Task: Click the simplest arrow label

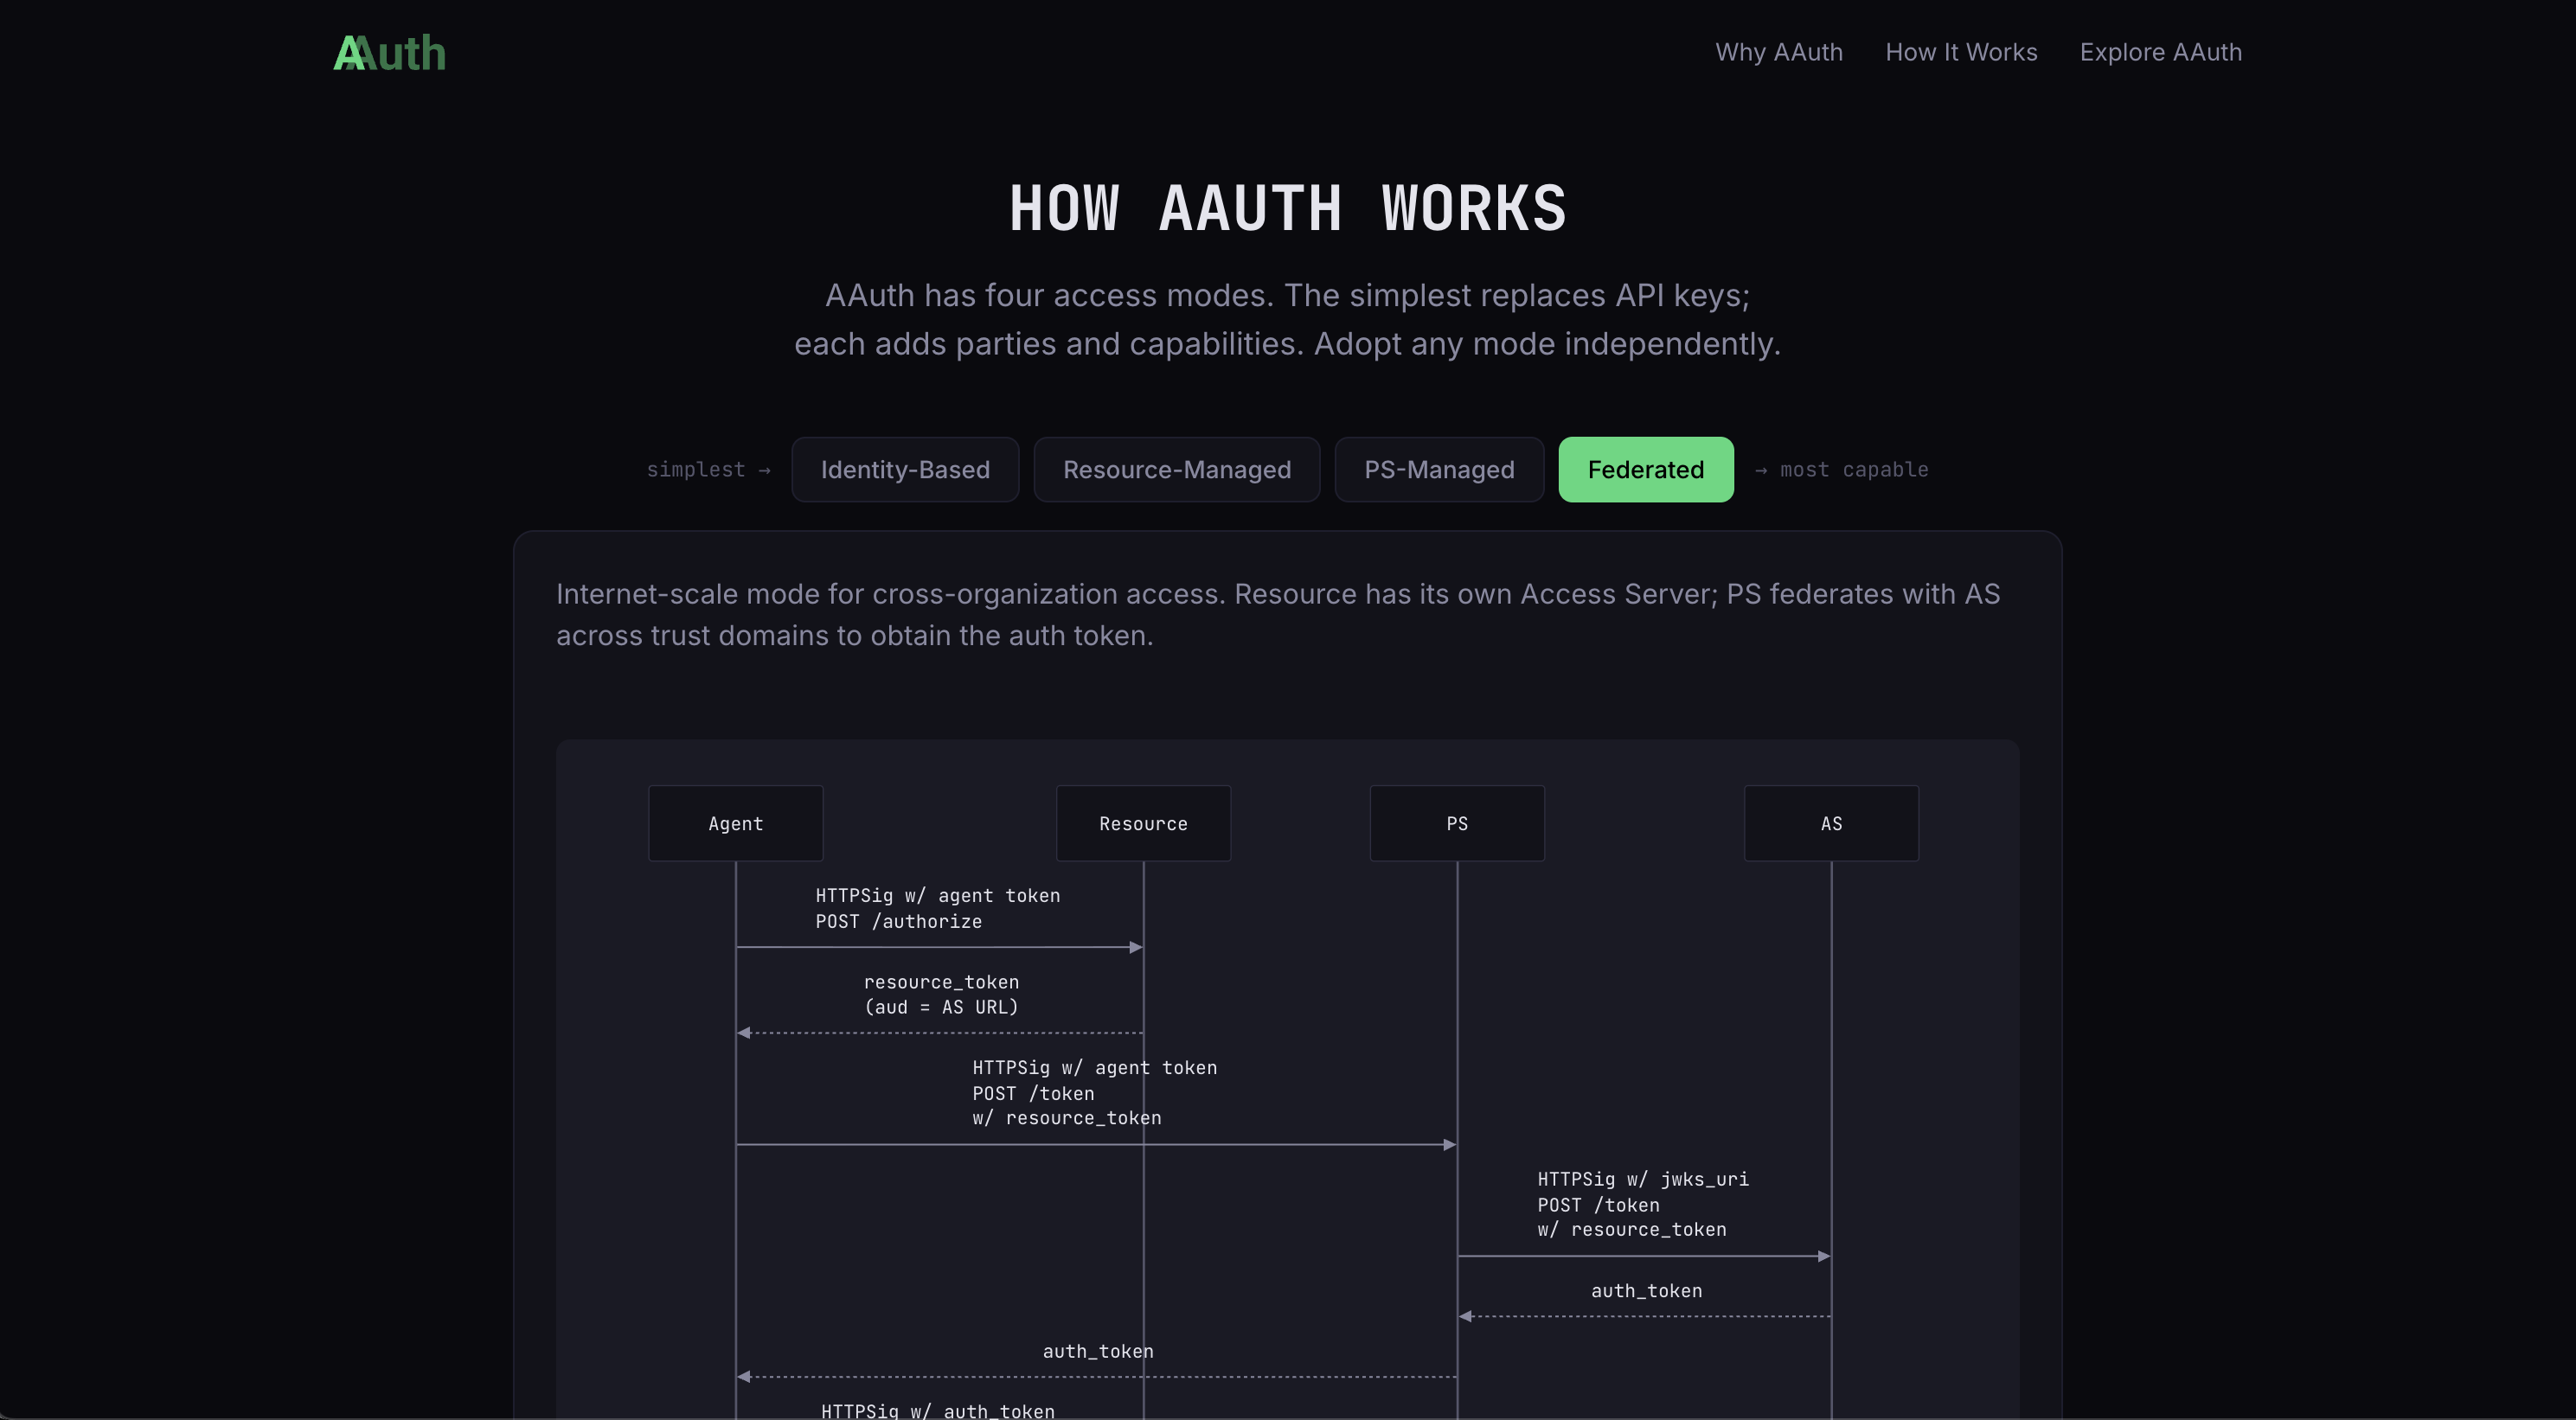Action: (709, 469)
